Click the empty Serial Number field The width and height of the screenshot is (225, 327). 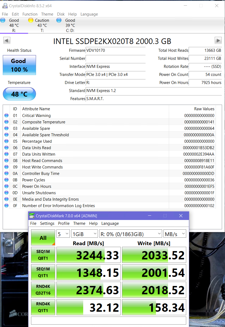pyautogui.click(x=116, y=58)
